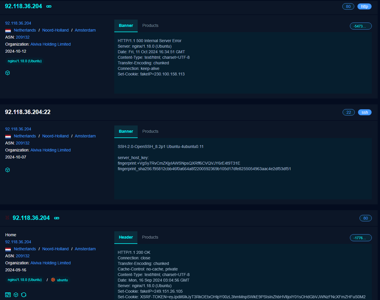Open the ASN 209132 link in the first result
This screenshot has height=300, width=380.
(23, 37)
